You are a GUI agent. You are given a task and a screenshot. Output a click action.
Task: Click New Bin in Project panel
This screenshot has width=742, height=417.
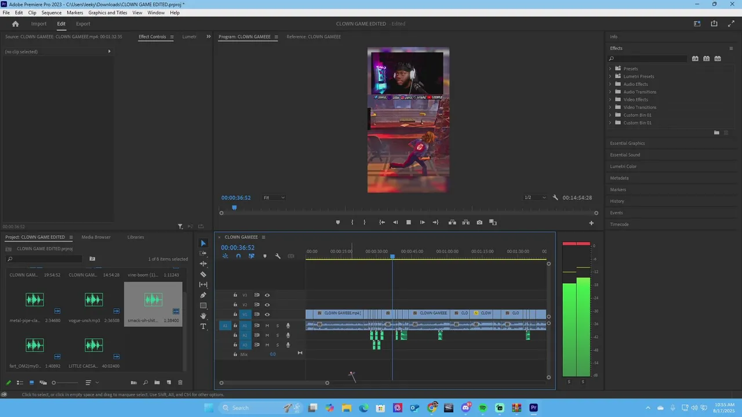click(157, 383)
